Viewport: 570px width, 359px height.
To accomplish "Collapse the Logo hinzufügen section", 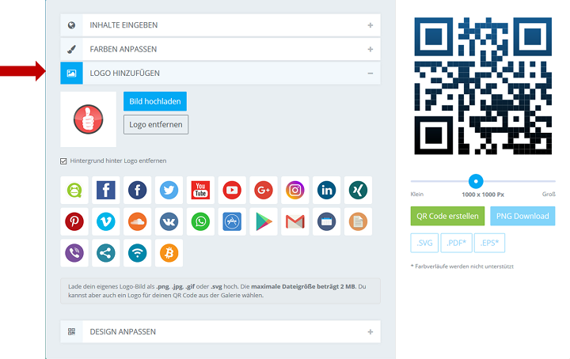I will click(220, 73).
